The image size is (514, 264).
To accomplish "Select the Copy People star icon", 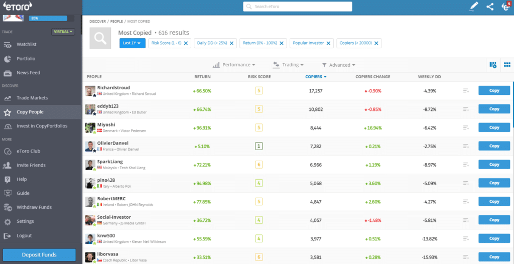I will (x=8, y=112).
